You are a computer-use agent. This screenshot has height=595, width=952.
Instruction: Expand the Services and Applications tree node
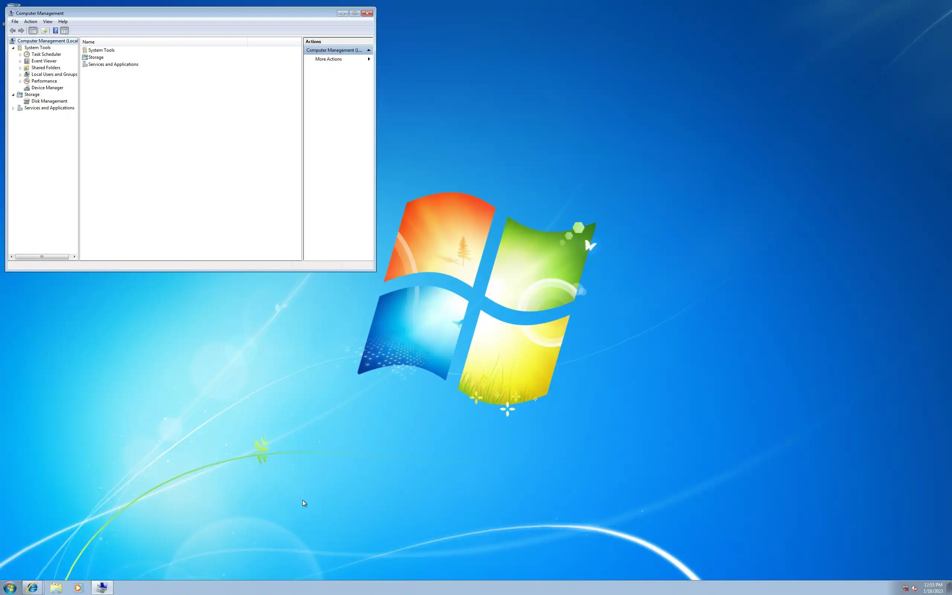point(13,108)
